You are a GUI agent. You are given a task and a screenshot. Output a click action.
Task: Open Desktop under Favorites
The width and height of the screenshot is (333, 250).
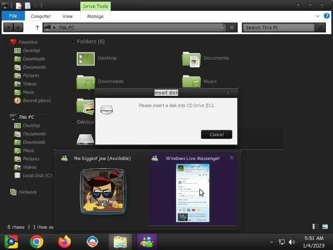click(31, 50)
